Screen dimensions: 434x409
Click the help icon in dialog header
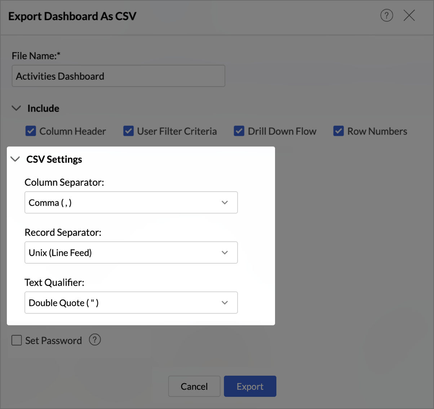pos(386,16)
